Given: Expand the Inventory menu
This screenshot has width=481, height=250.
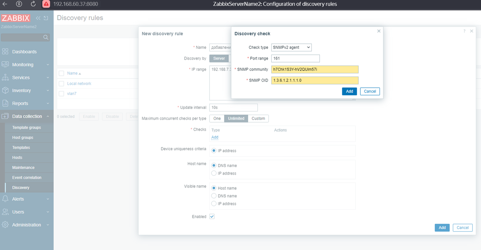Looking at the screenshot, I should pyautogui.click(x=26, y=91).
